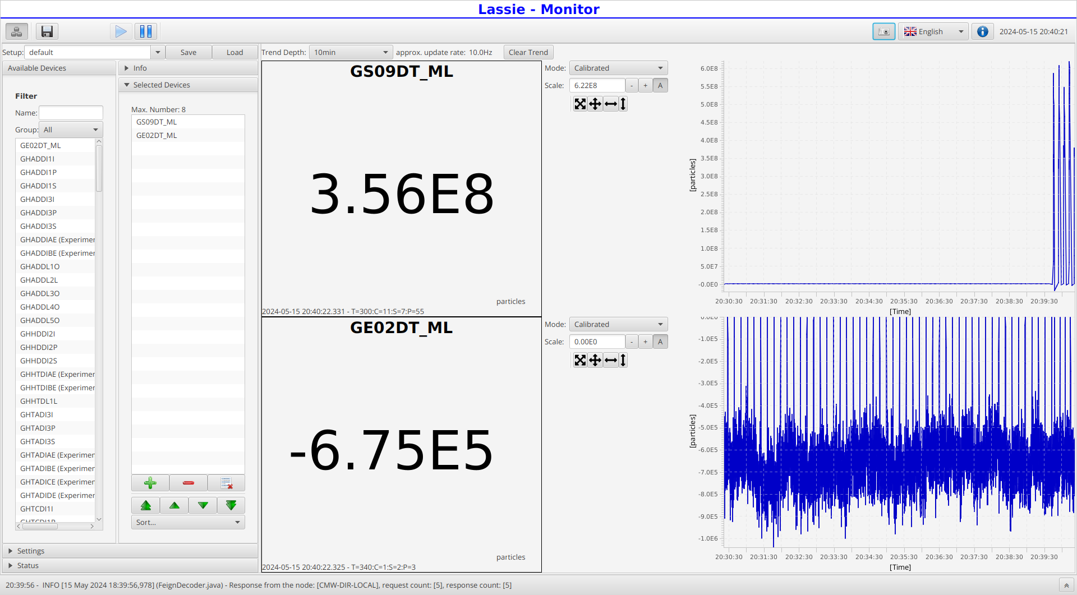Click the floppy disk save icon
This screenshot has width=1077, height=595.
[x=47, y=31]
